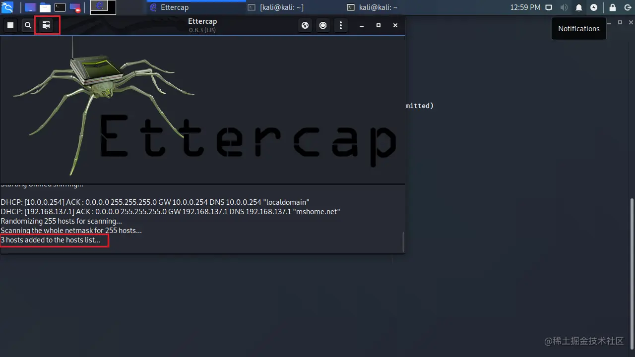Open the power manager lightning icon
The width and height of the screenshot is (635, 357).
594,7
